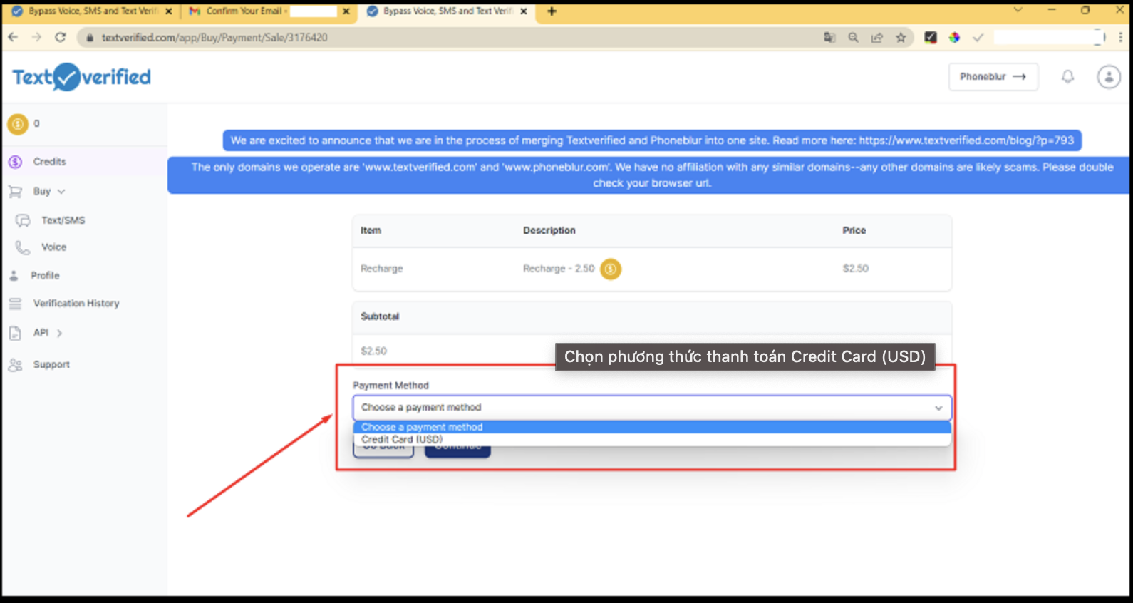Open the user account avatar icon

pos(1108,76)
